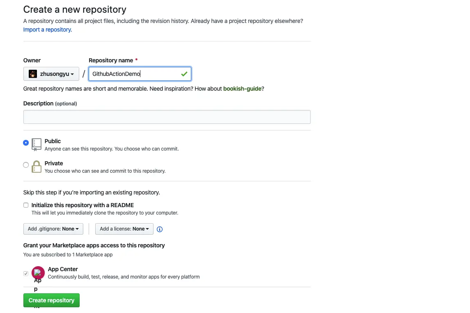Click 'Continuously build, test, release' description
Screen dimensions: 470x313
point(124,277)
